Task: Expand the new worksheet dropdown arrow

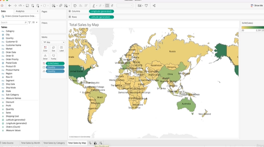Action: coord(57,6)
